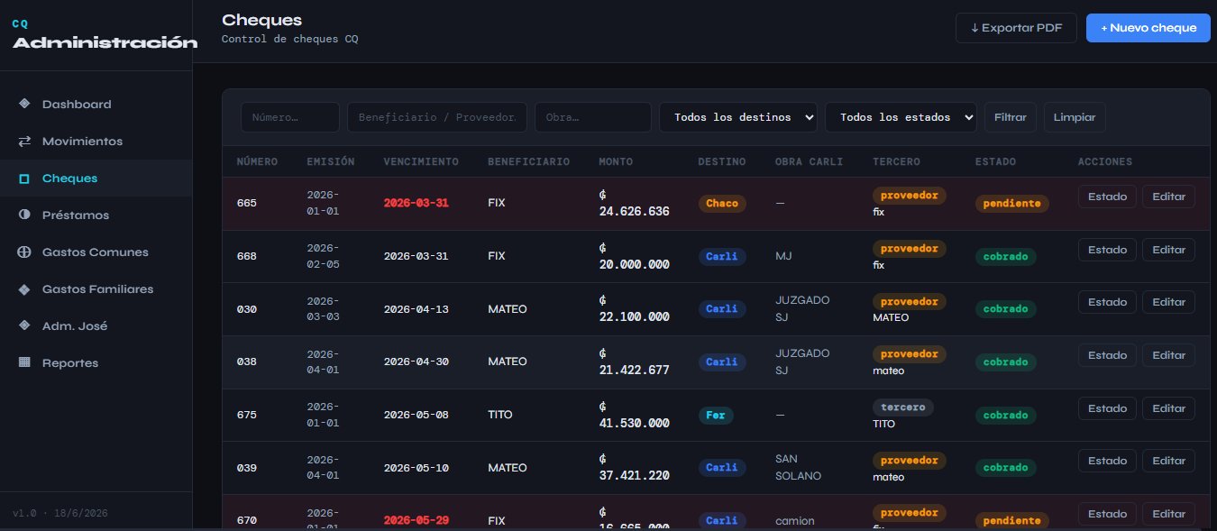Apply filters with the Filtrar button
The height and width of the screenshot is (531, 1217).
pos(1011,117)
